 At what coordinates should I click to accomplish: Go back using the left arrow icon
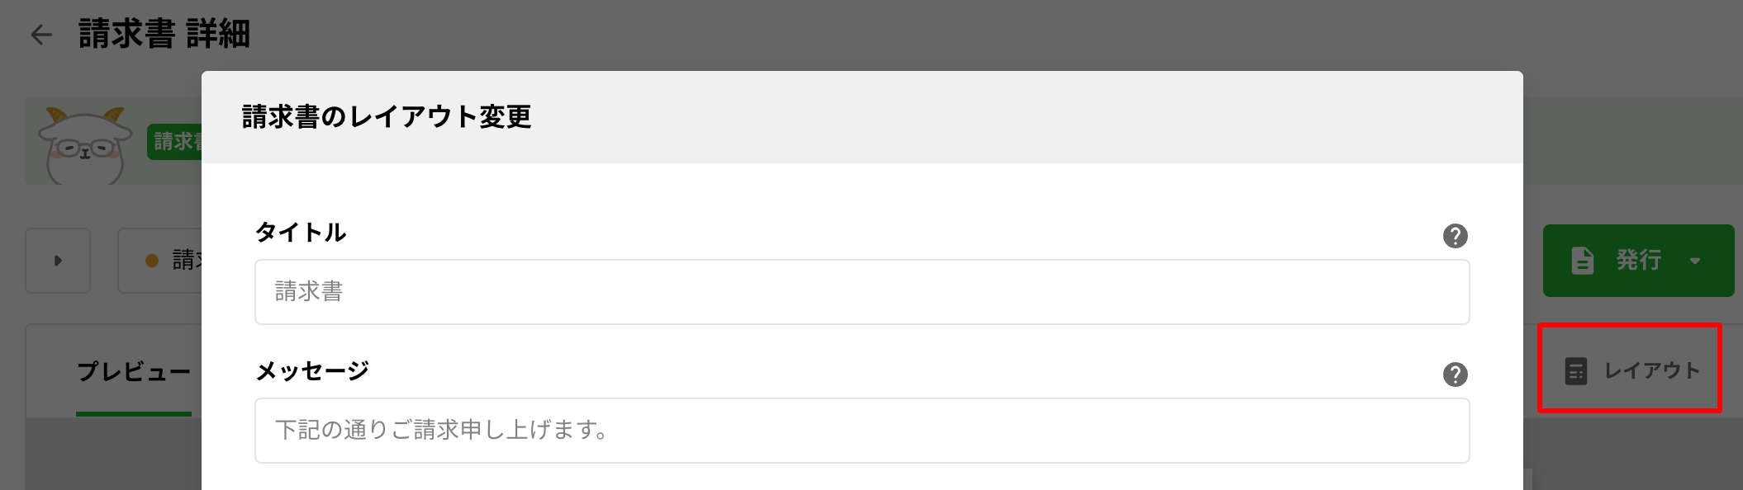pyautogui.click(x=41, y=35)
